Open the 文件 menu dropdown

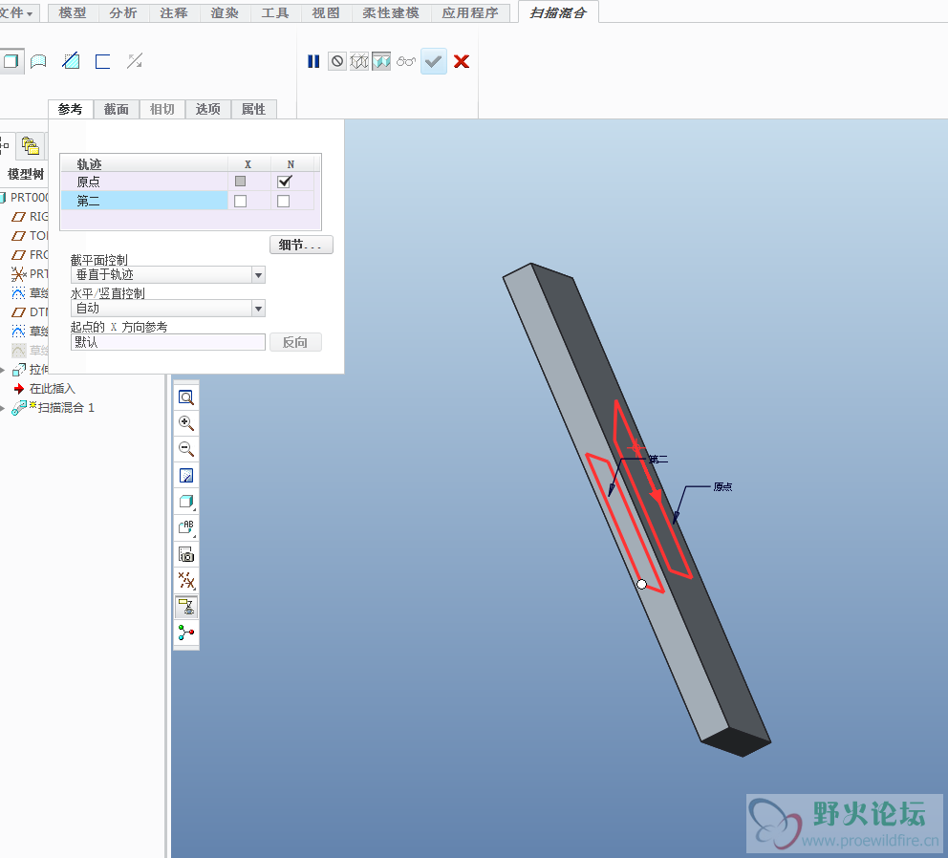(16, 12)
